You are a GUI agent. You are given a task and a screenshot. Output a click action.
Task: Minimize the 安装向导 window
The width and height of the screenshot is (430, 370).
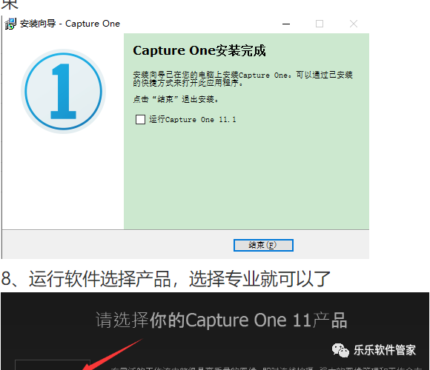click(286, 24)
